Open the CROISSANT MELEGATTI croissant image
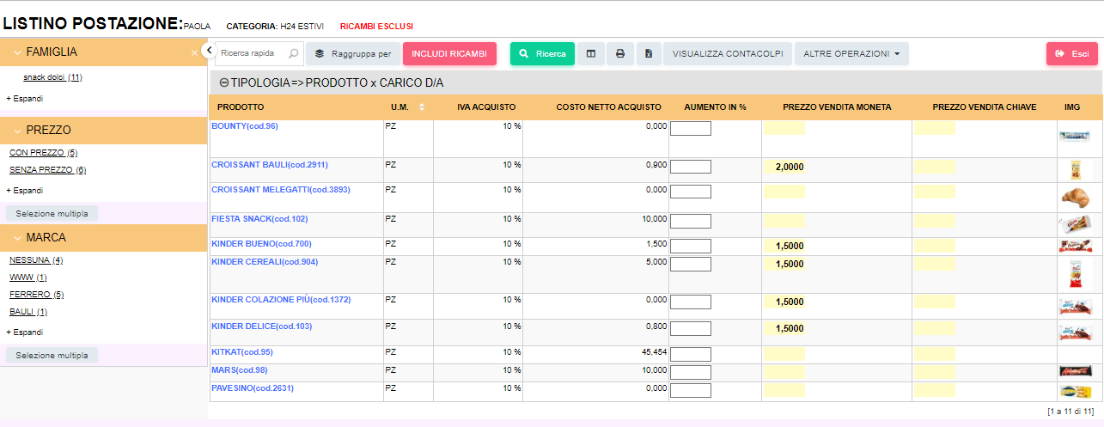 click(x=1075, y=198)
